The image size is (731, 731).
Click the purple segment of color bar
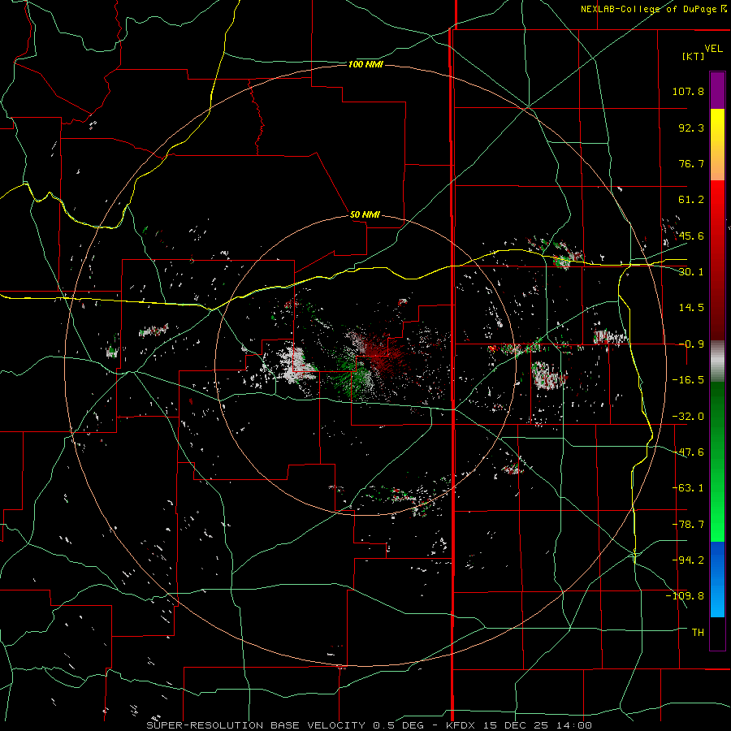click(717, 90)
